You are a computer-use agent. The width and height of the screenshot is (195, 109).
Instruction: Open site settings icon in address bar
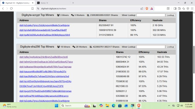(38, 9)
